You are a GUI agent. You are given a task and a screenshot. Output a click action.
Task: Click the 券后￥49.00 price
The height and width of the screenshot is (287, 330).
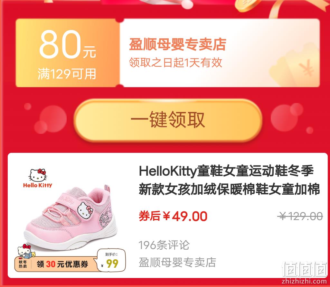[x=173, y=216]
